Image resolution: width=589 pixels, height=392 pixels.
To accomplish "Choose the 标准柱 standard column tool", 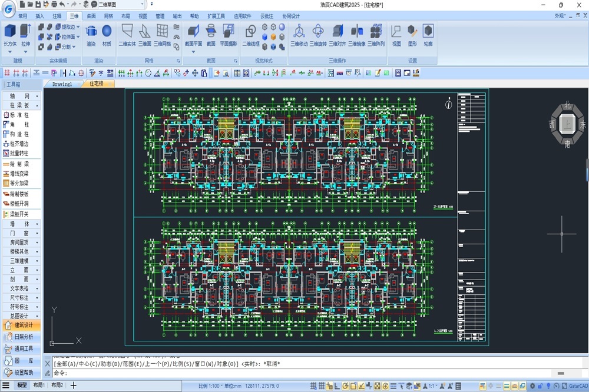I will (19, 115).
